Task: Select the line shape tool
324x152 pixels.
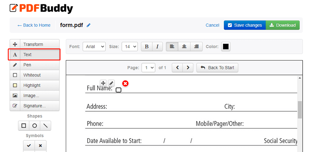Action: pyautogui.click(x=45, y=126)
